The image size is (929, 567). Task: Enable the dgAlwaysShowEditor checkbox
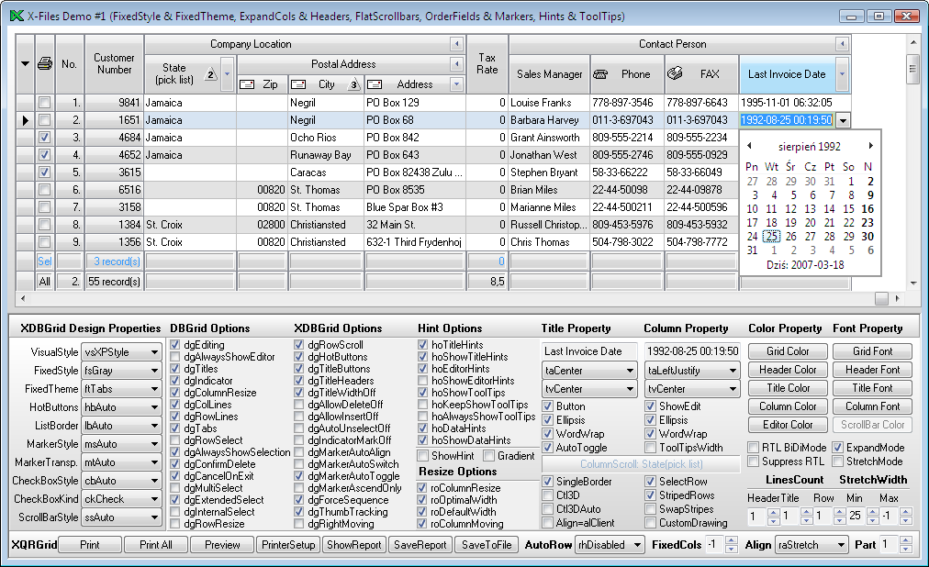coord(175,357)
